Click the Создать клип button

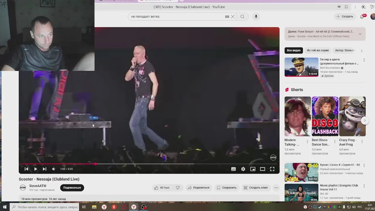click(255, 188)
